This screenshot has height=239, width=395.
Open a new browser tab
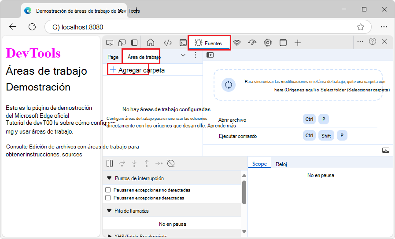click(x=136, y=11)
